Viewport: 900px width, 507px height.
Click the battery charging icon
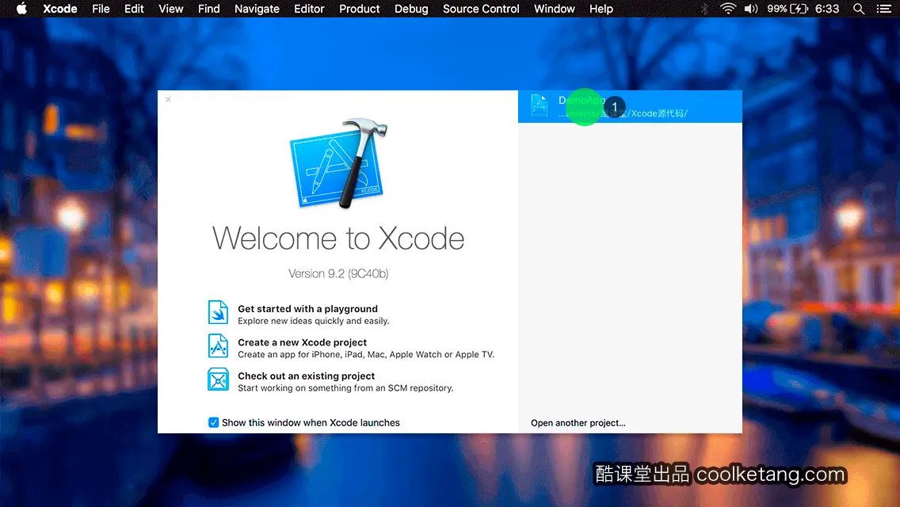point(799,9)
